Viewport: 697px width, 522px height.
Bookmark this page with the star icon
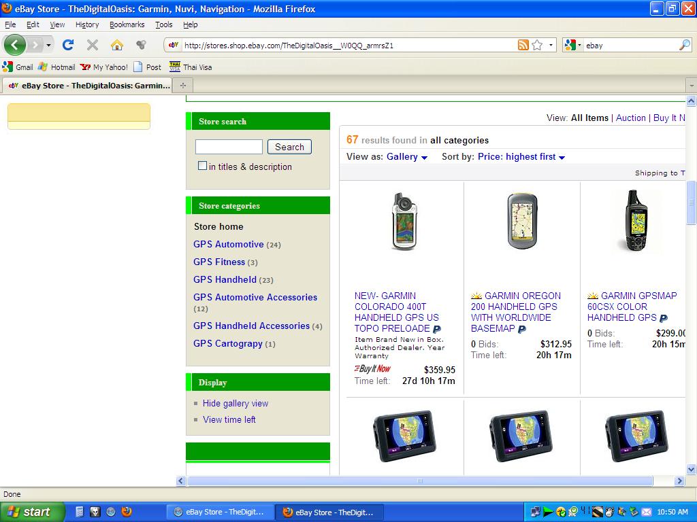(537, 45)
